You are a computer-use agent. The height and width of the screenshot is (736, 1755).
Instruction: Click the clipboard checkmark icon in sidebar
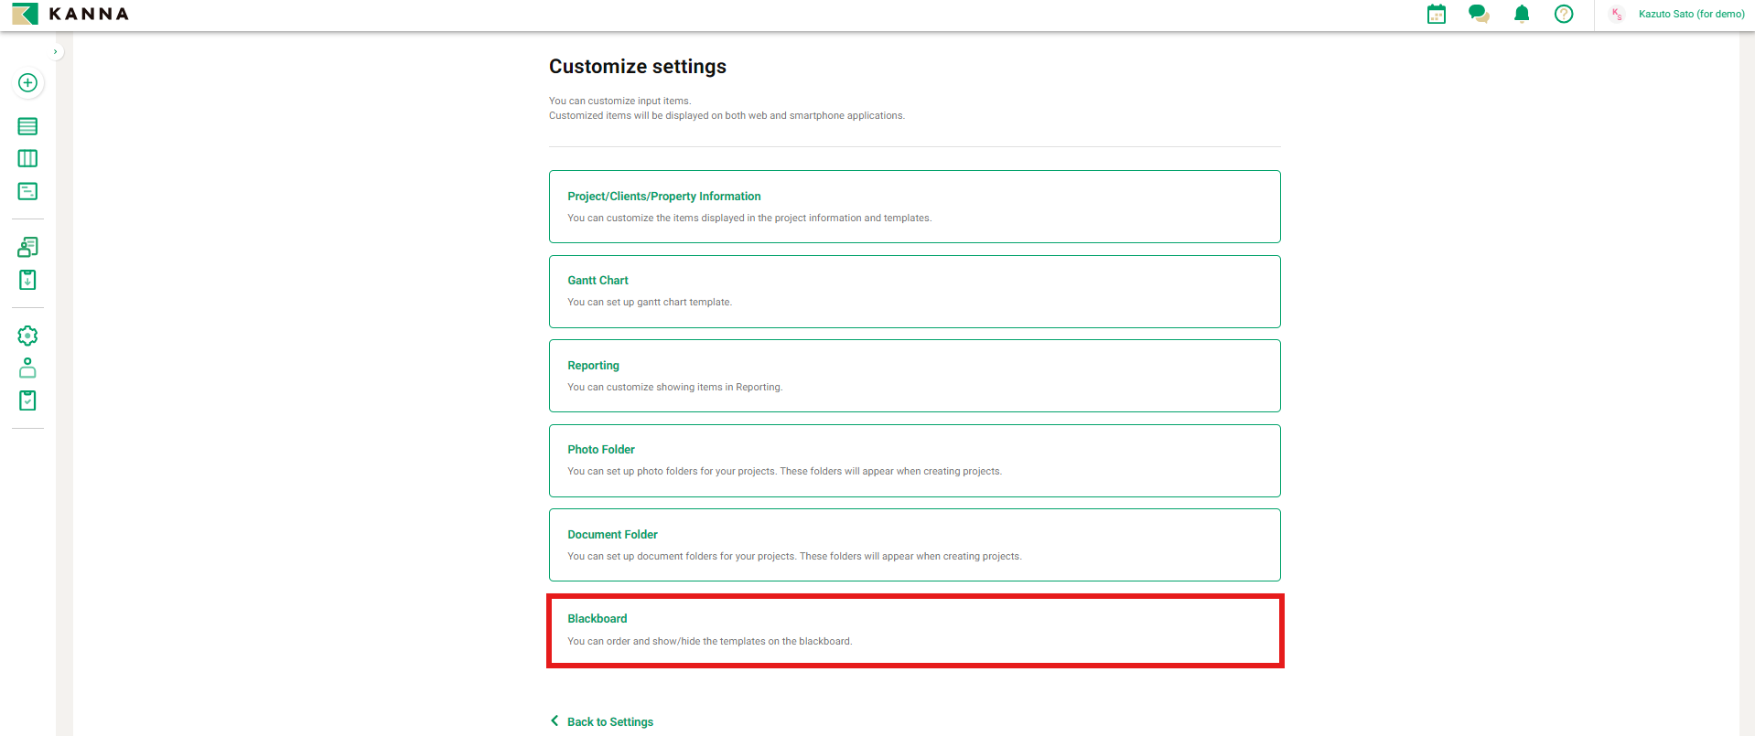coord(27,400)
